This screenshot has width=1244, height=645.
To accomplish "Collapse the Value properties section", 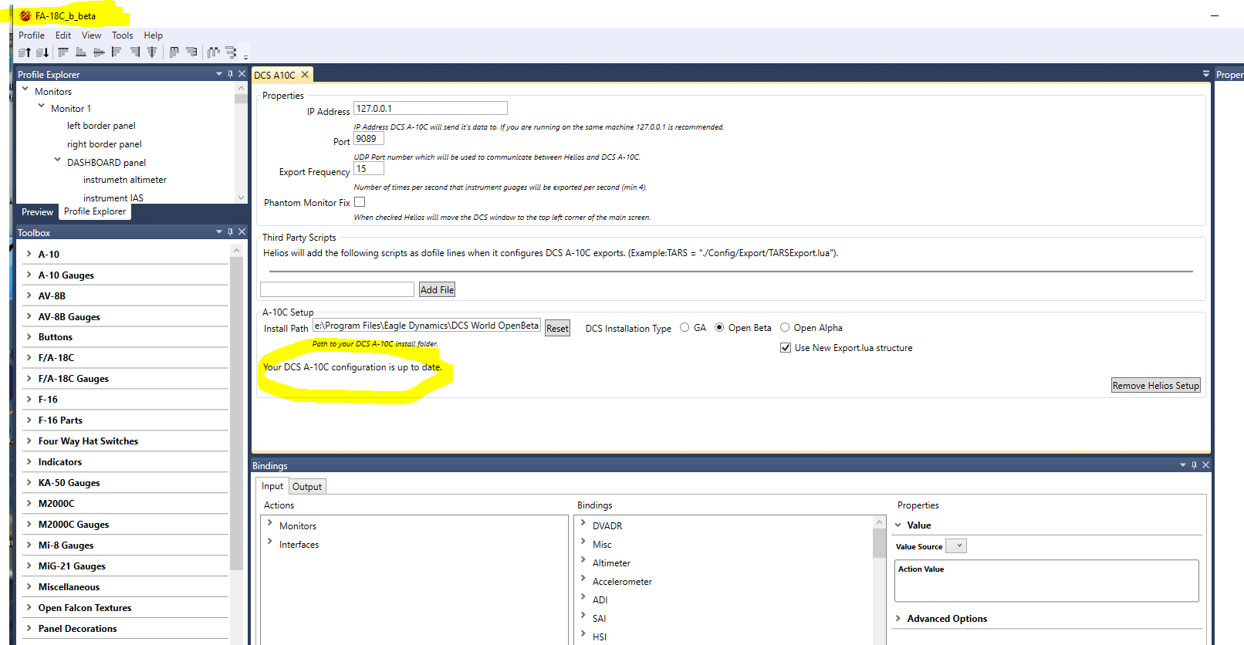I will point(898,525).
